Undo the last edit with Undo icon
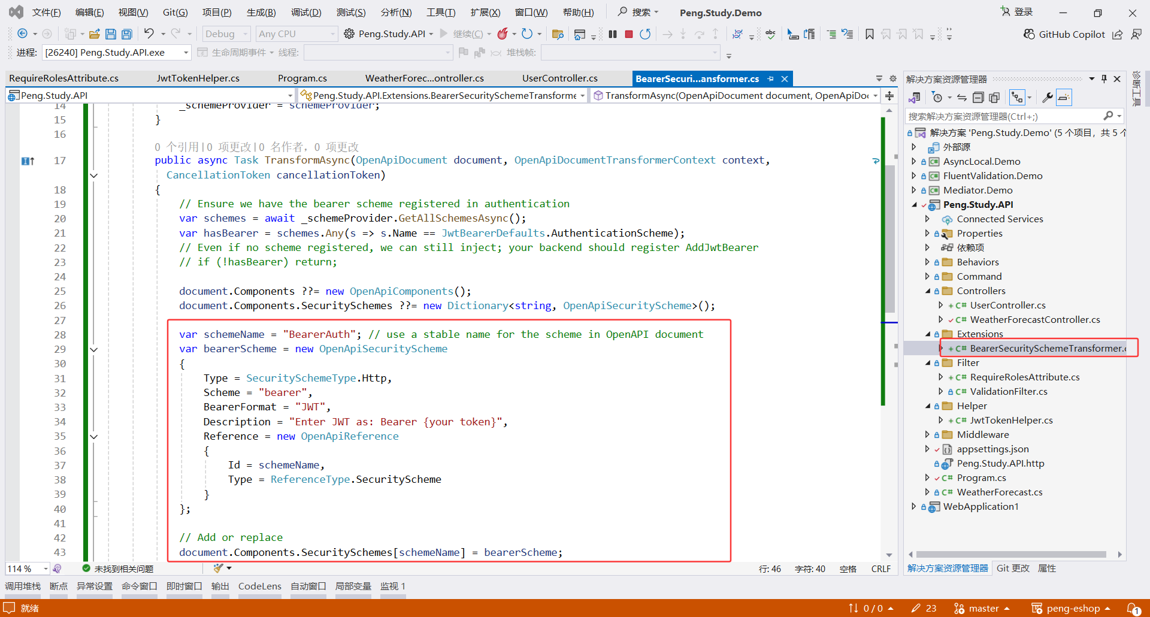This screenshot has width=1150, height=617. pos(149,34)
